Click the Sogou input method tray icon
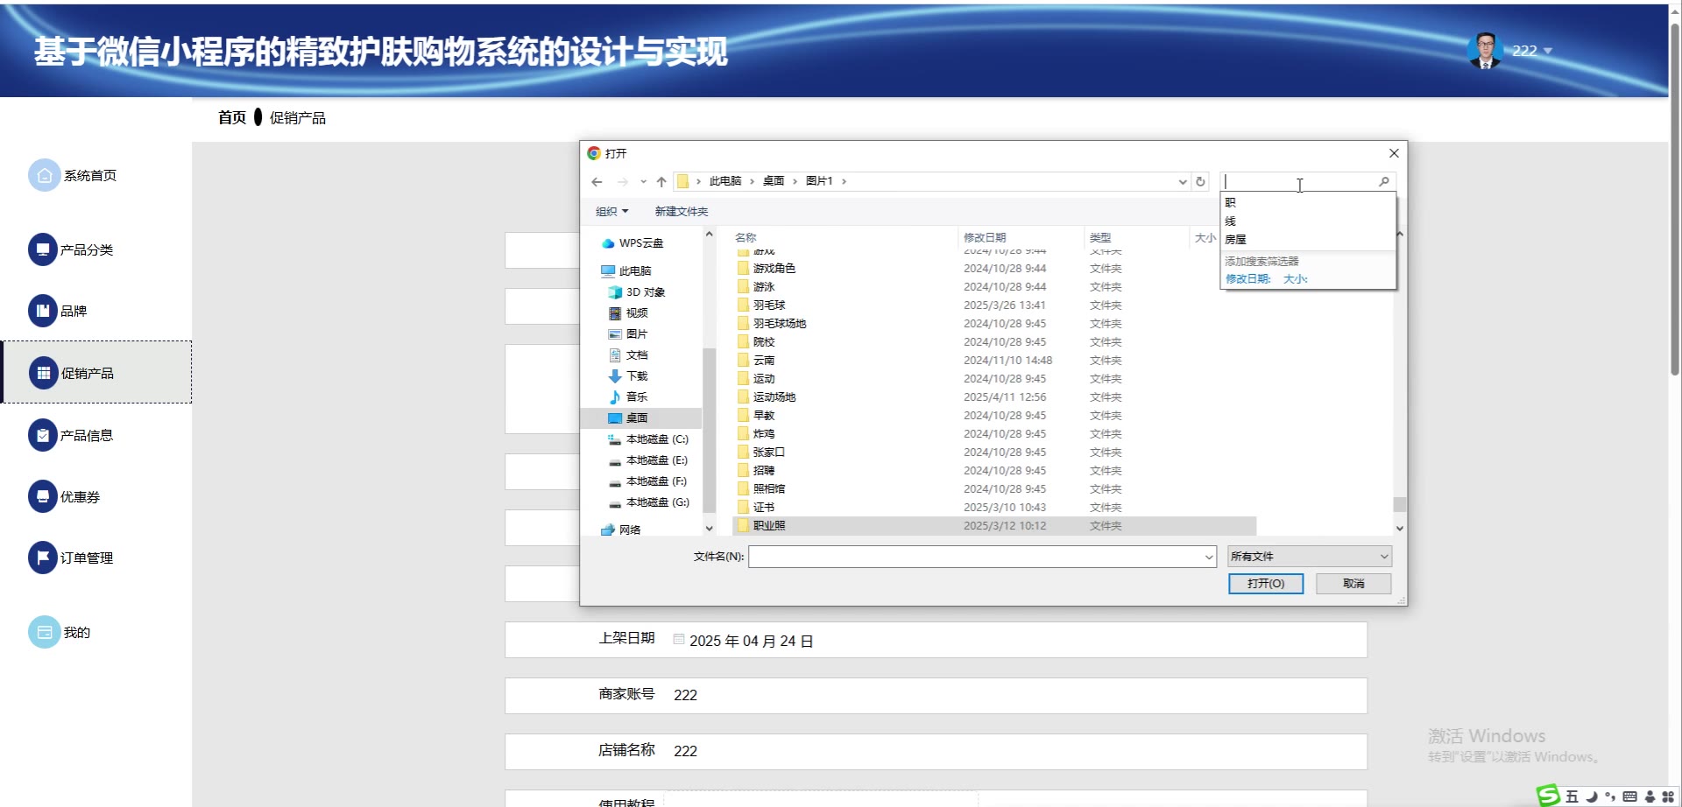The image size is (1682, 807). pos(1548,796)
